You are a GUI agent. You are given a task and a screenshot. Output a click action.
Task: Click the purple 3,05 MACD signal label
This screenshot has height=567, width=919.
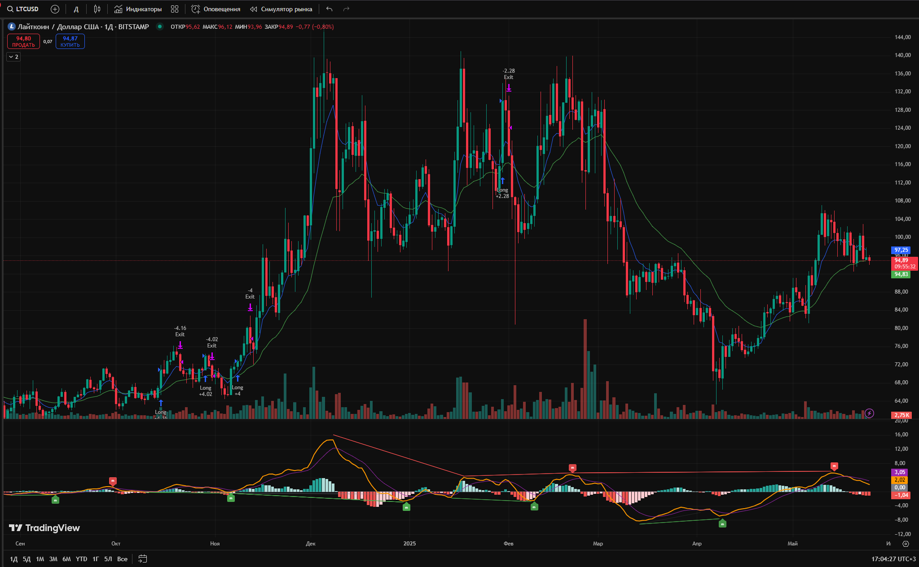coord(900,472)
